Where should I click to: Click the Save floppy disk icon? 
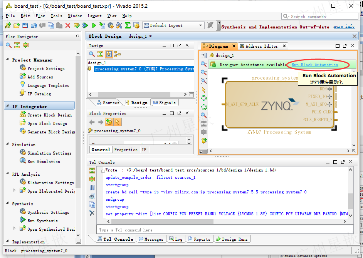coord(25,25)
